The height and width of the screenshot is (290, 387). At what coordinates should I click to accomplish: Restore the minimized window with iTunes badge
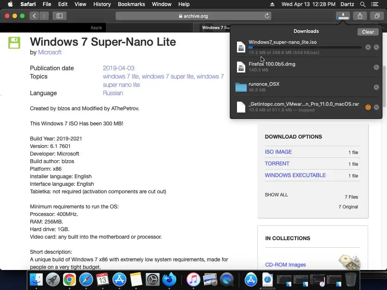317,280
